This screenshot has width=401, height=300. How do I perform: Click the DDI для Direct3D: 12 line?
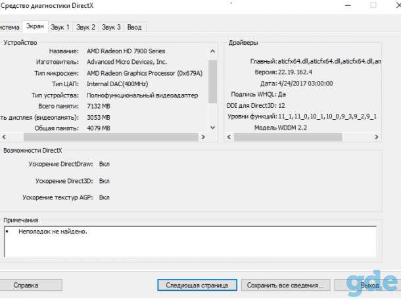[x=256, y=106]
